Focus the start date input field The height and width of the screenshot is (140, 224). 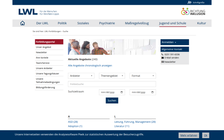coord(112,92)
